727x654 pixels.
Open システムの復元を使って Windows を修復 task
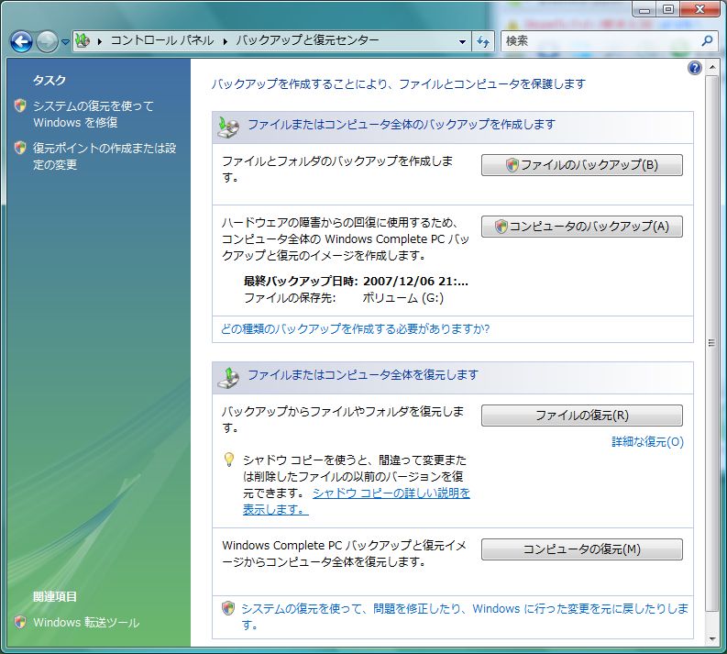(x=94, y=114)
